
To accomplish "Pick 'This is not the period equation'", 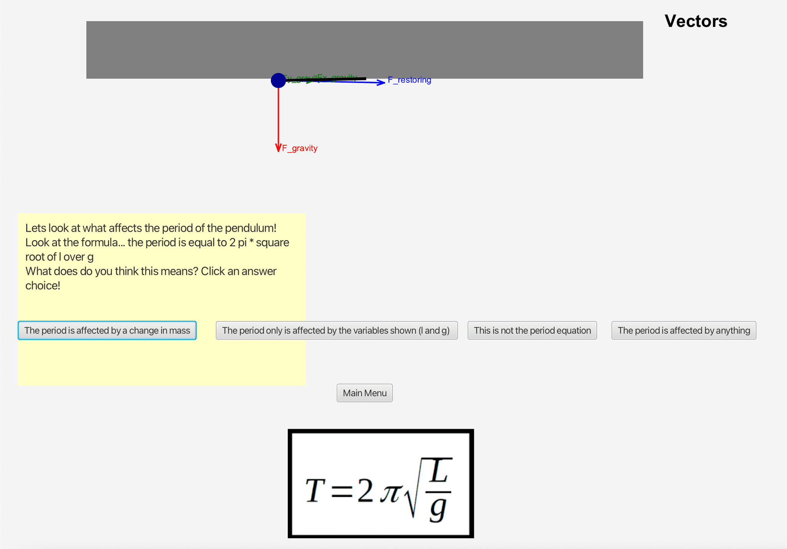I will [532, 330].
